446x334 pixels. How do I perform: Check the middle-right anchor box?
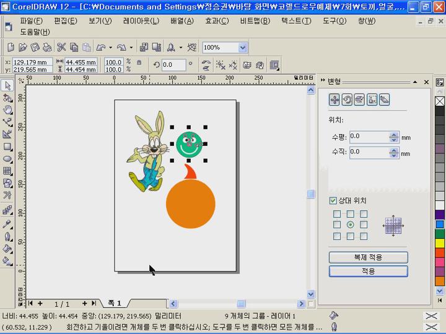pos(364,225)
